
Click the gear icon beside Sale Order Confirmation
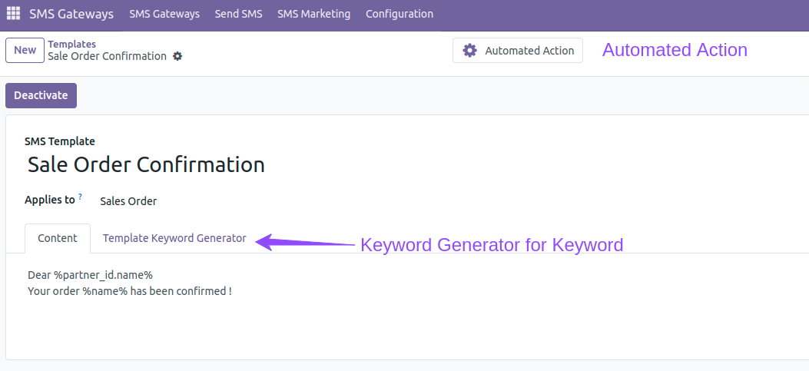click(x=177, y=56)
